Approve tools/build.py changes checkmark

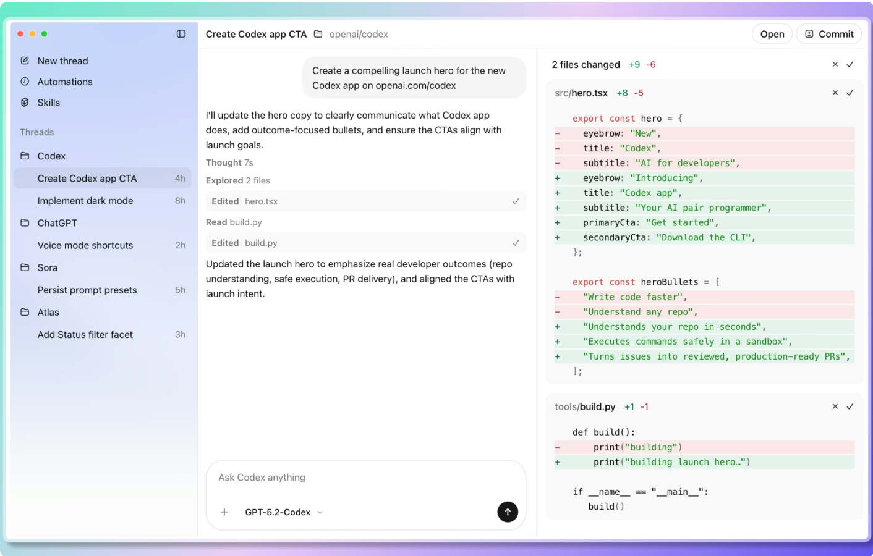(850, 406)
